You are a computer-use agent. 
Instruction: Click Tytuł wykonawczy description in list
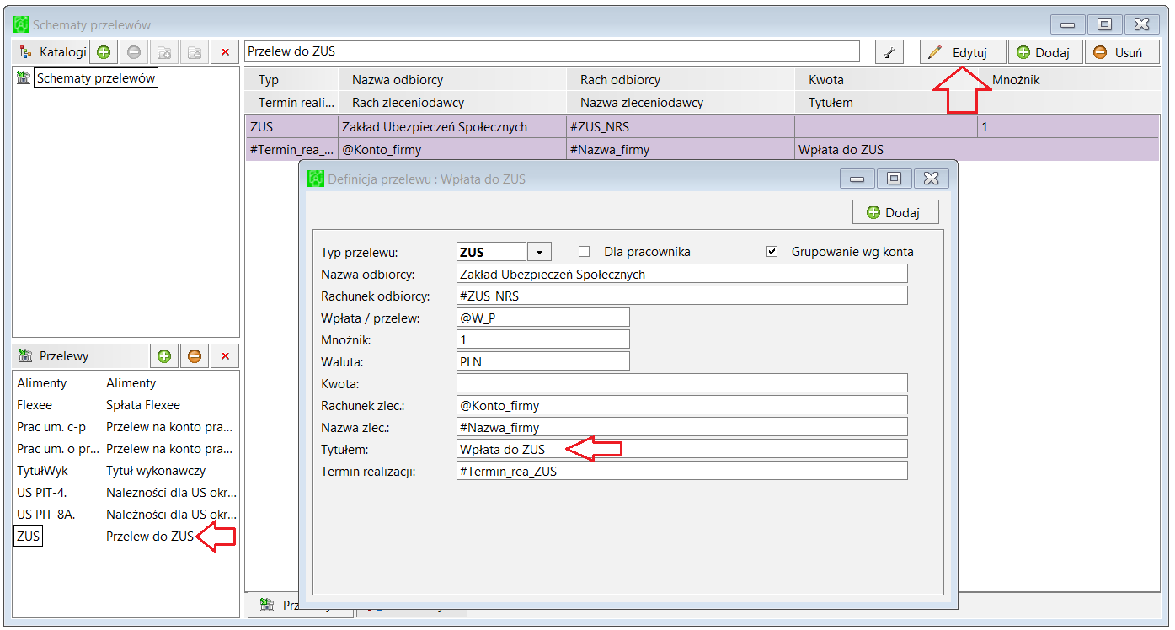(x=156, y=471)
